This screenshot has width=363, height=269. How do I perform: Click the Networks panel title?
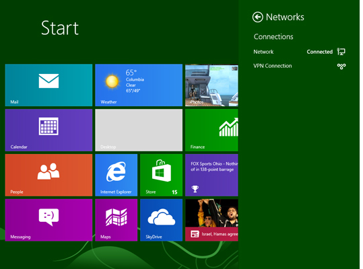coord(285,17)
